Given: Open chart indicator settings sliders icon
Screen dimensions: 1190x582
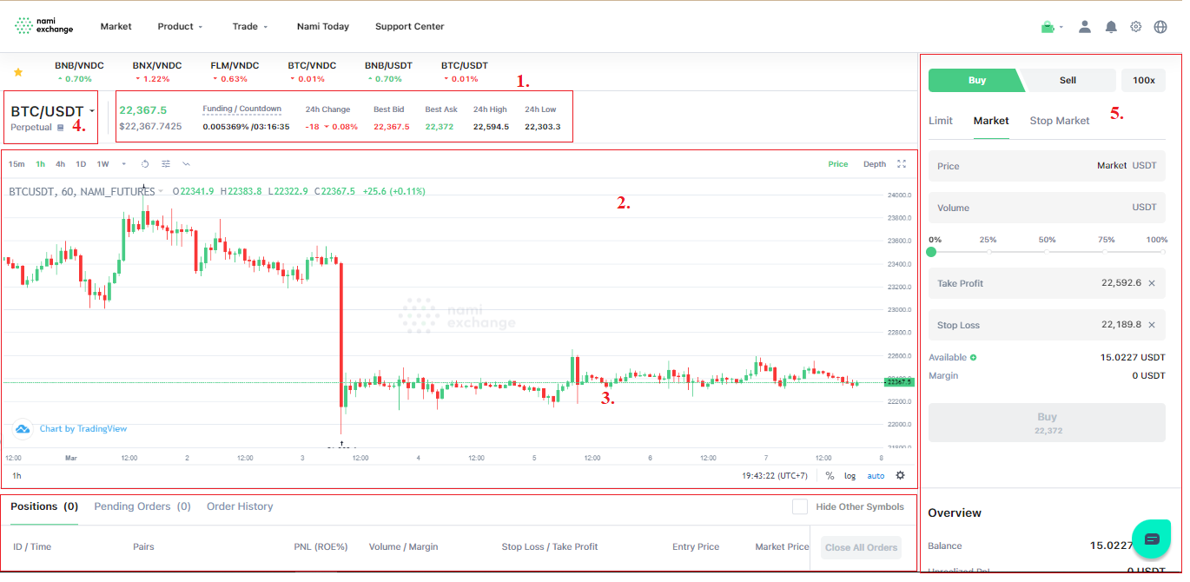Looking at the screenshot, I should point(166,164).
